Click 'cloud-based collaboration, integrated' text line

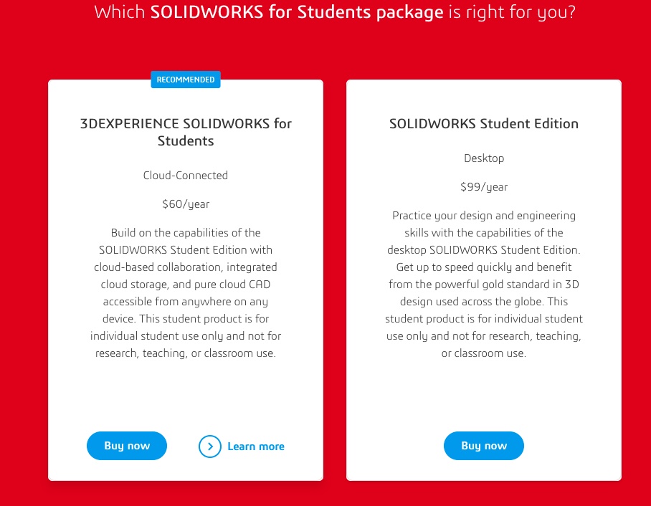(x=186, y=267)
